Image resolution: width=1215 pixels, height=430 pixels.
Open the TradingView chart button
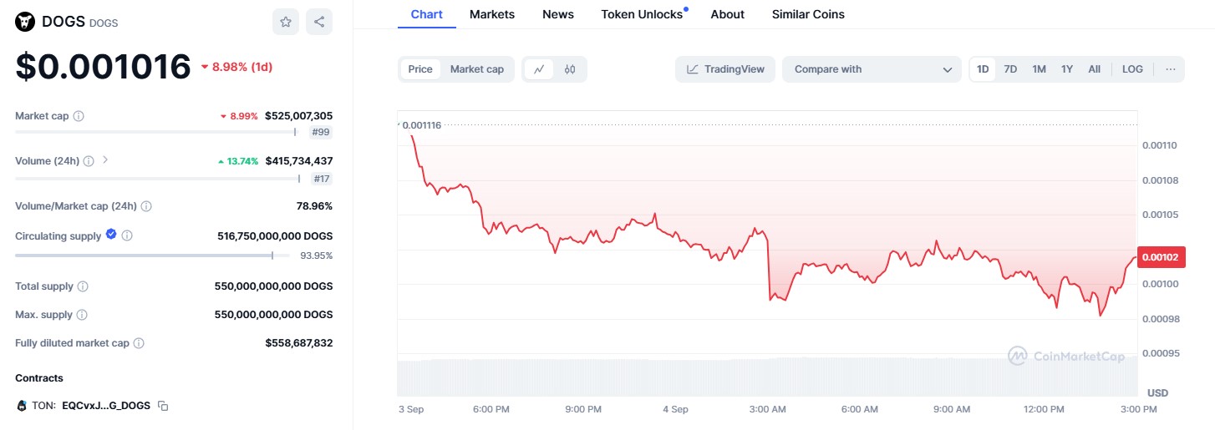coord(725,69)
